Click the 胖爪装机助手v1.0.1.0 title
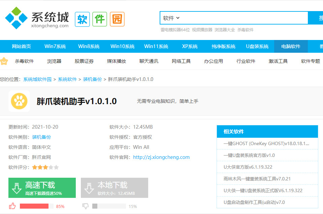Screen dimensions: 323x214 77,101
